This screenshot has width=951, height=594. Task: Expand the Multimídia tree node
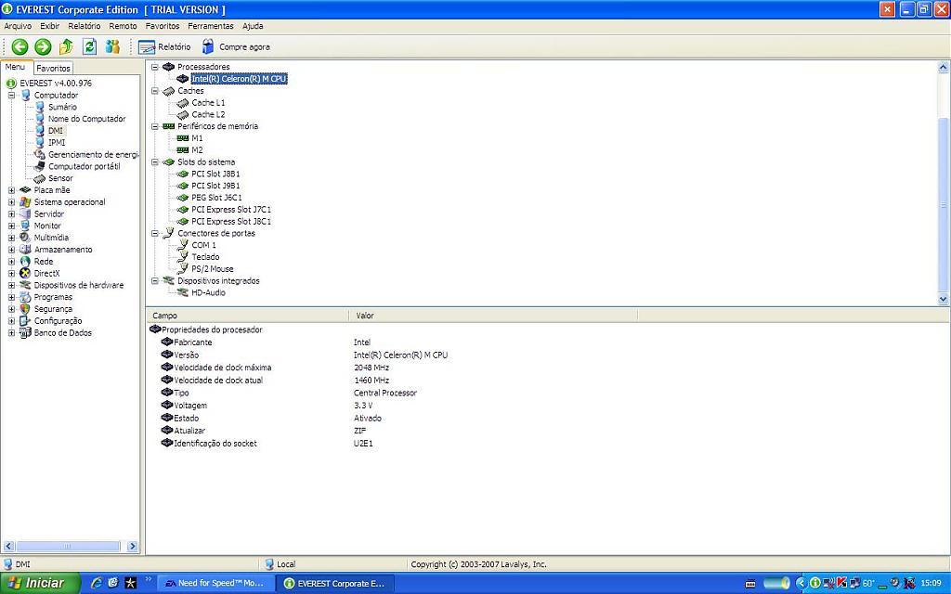click(11, 238)
